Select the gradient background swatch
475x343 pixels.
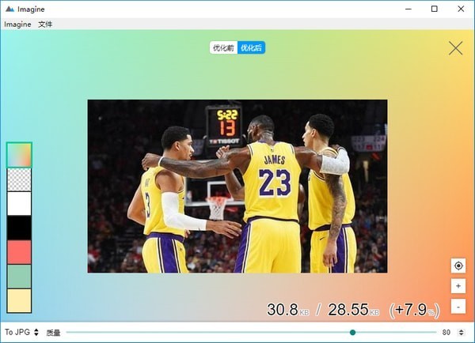(x=19, y=155)
